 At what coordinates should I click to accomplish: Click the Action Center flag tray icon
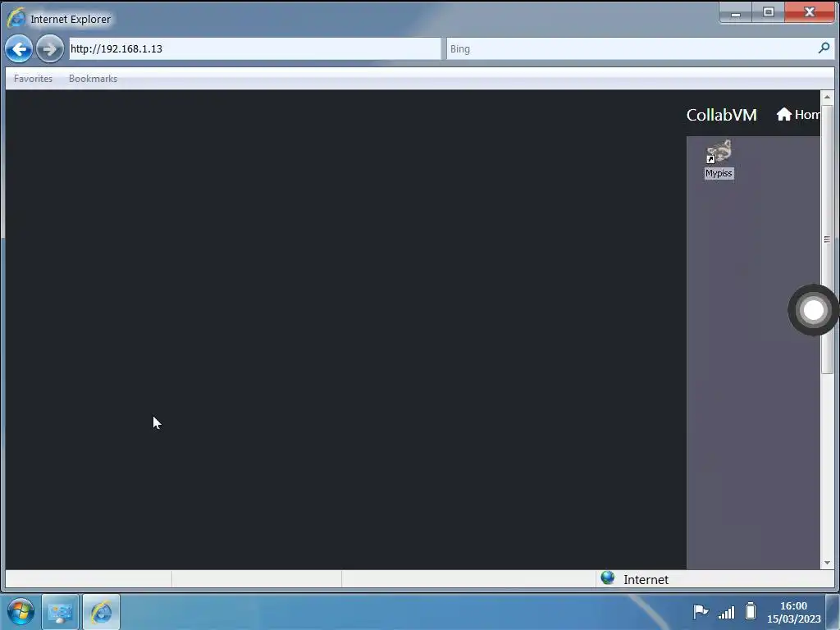point(701,611)
